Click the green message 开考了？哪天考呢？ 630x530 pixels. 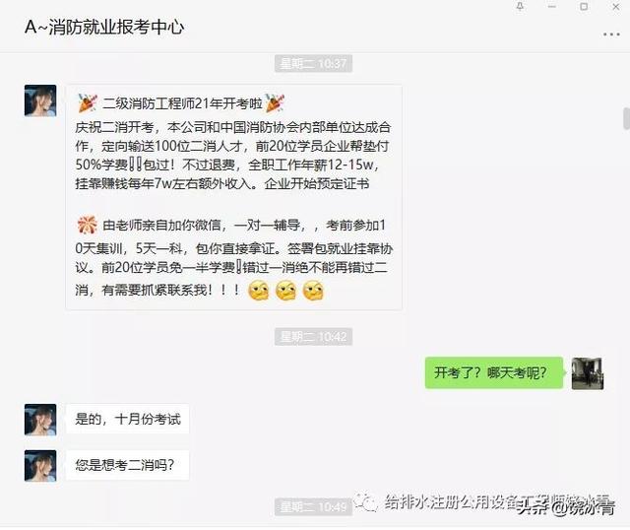click(494, 372)
